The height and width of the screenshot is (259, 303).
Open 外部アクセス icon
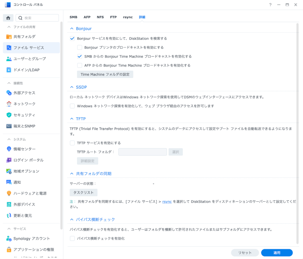[x=9, y=93]
